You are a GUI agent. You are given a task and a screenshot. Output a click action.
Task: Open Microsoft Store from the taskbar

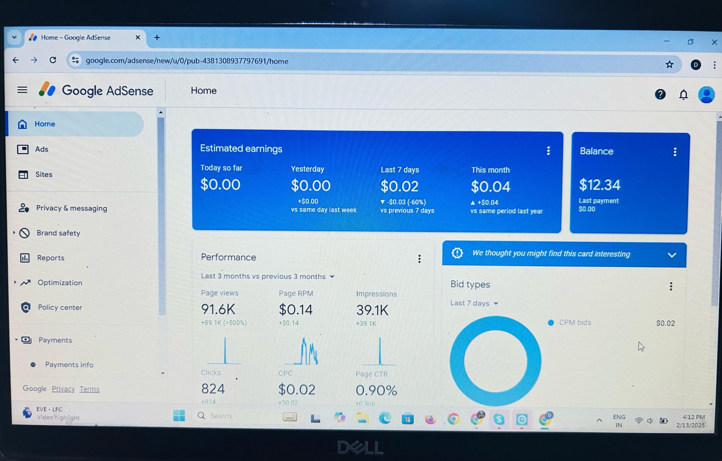pos(408,418)
